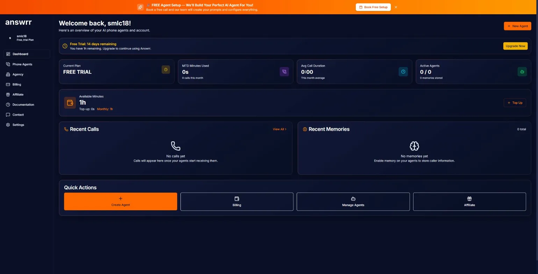Click the clock icon on Current Plan card
Screen dimensions: 538x274
tap(166, 70)
